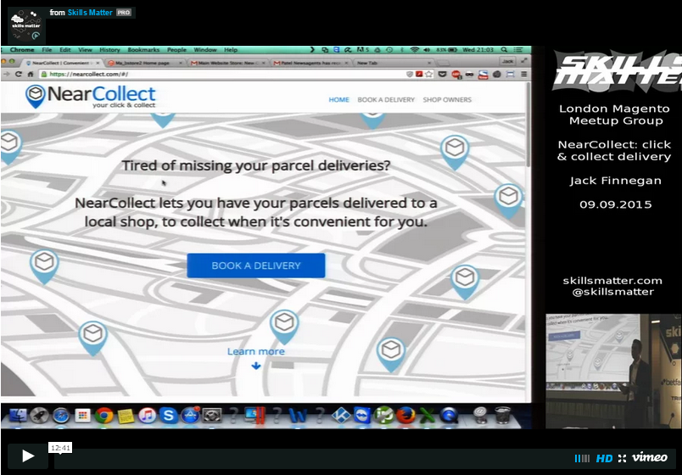Toggle HD quality on the player
The image size is (682, 475).
pos(604,458)
